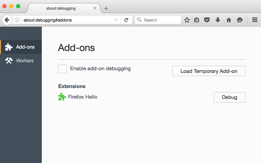Save page to Pocket icon
Viewport: 261px width, 163px height.
[207, 20]
